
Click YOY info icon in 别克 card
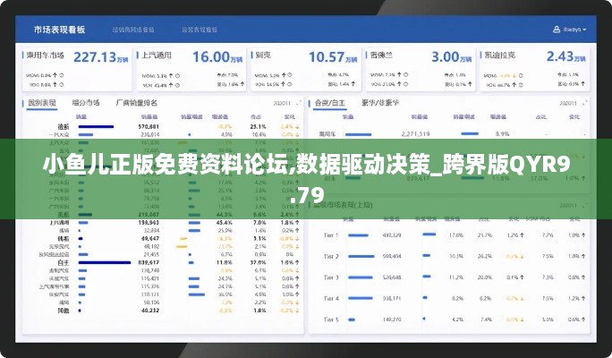[290, 84]
